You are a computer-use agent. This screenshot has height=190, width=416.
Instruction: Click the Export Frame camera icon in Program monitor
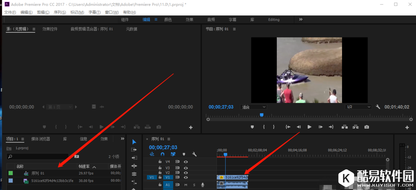(367, 127)
